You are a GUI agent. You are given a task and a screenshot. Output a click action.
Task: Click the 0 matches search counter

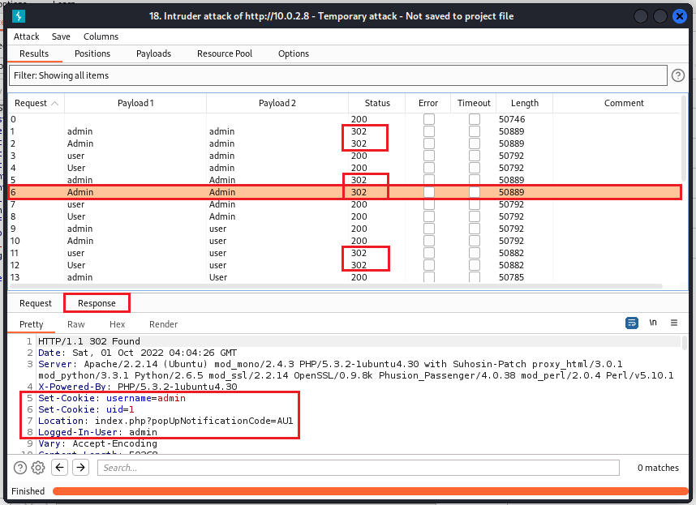pyautogui.click(x=658, y=468)
